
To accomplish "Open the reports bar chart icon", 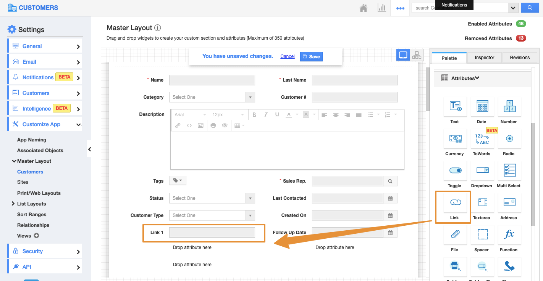I will [x=381, y=8].
